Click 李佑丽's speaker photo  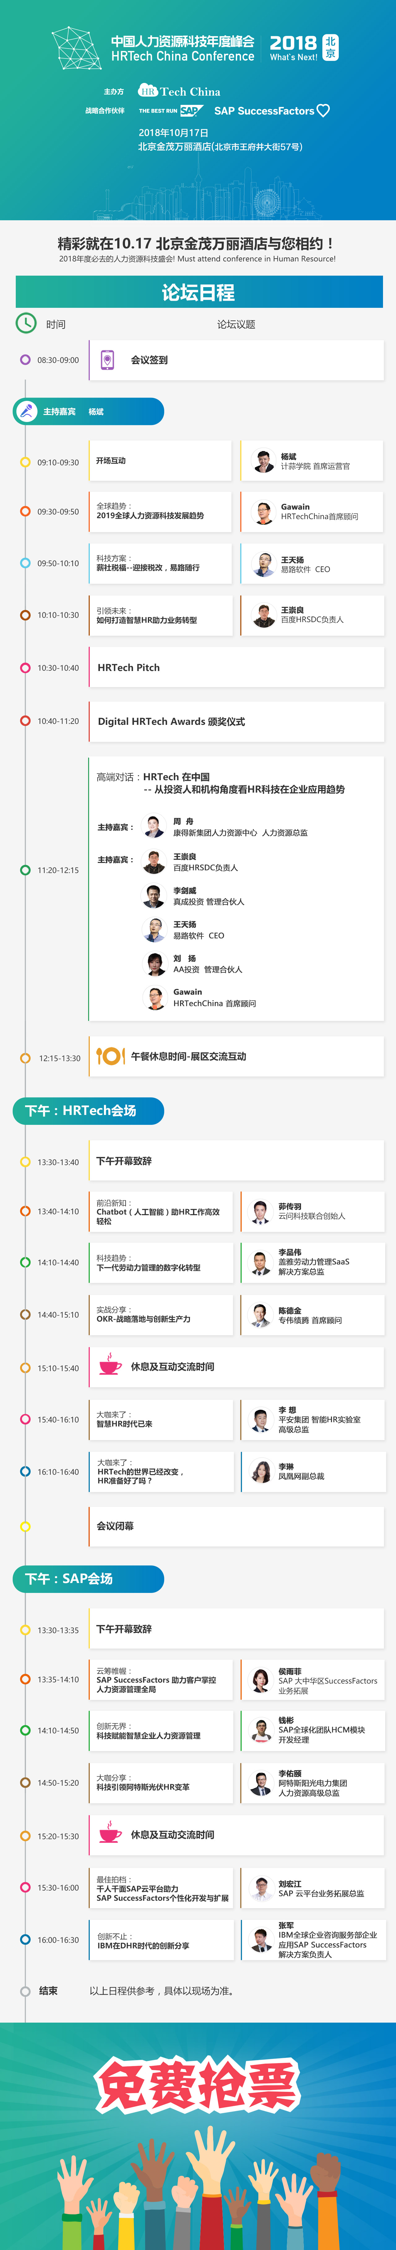click(260, 1783)
